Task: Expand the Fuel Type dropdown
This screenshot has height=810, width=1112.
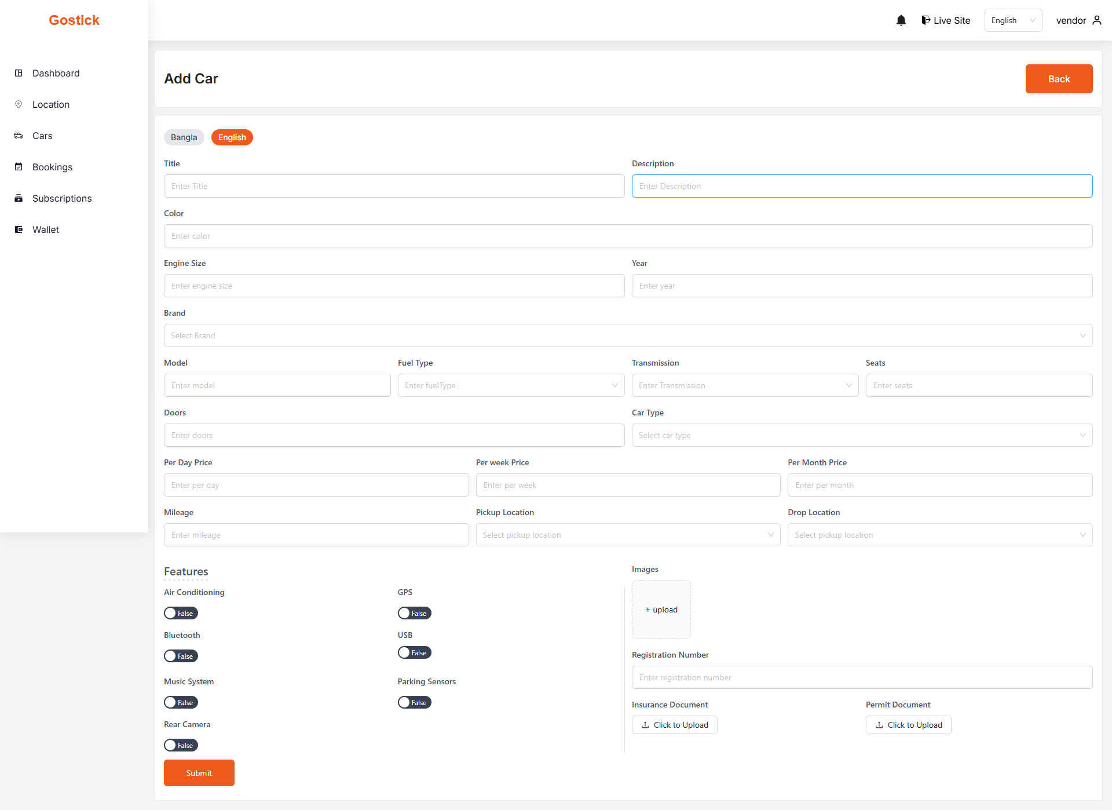Action: (x=511, y=385)
